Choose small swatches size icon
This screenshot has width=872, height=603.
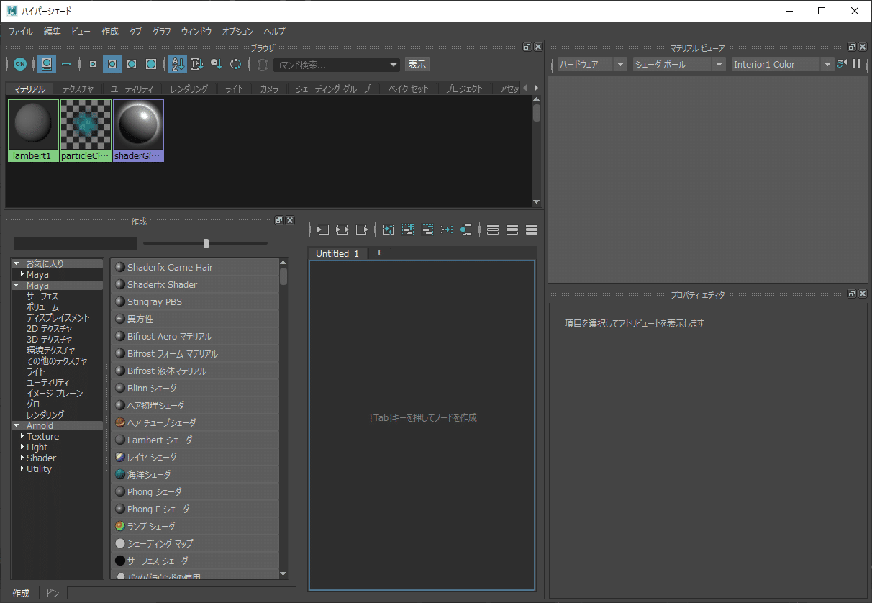point(93,64)
